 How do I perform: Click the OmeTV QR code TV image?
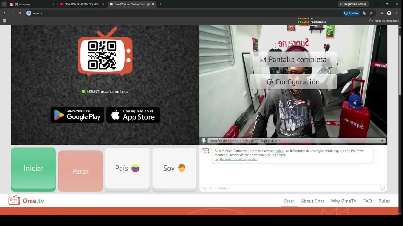tap(105, 51)
